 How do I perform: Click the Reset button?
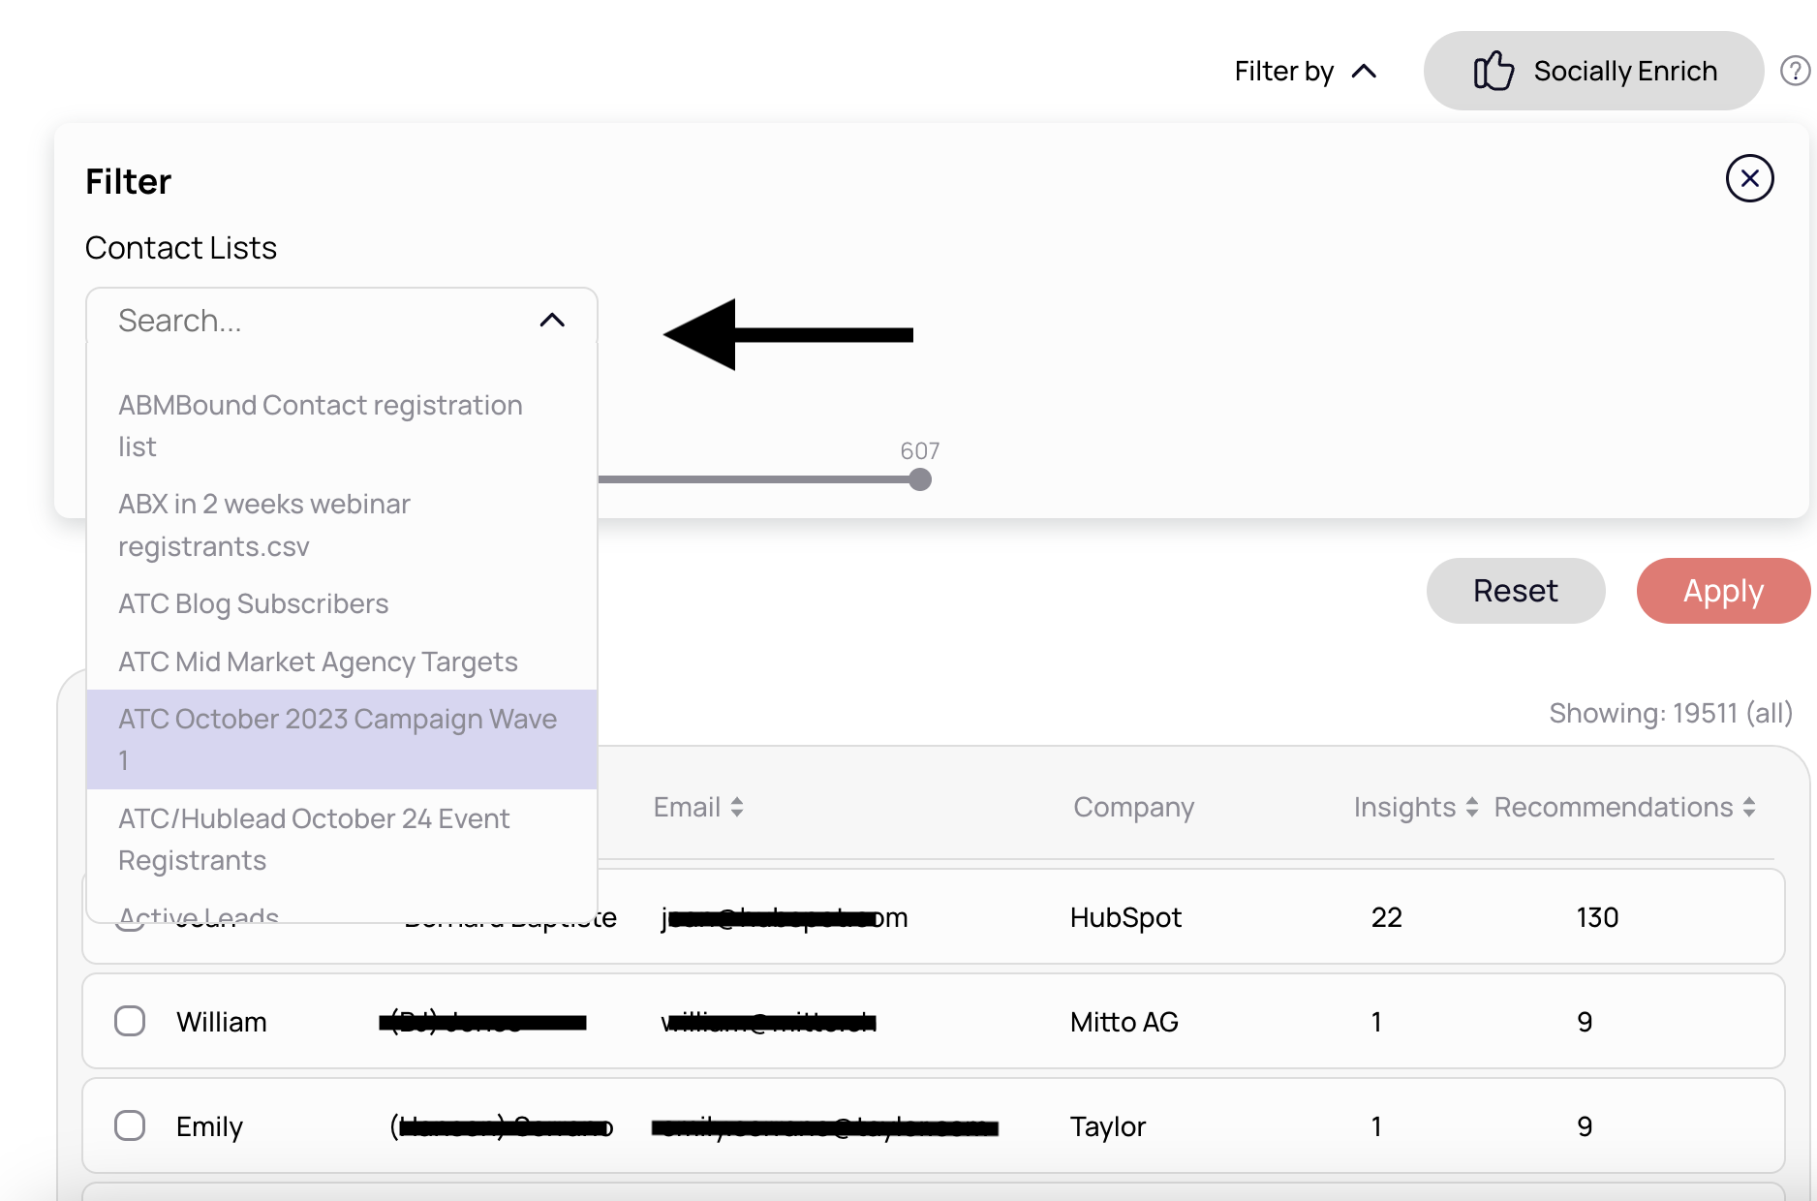click(1515, 591)
